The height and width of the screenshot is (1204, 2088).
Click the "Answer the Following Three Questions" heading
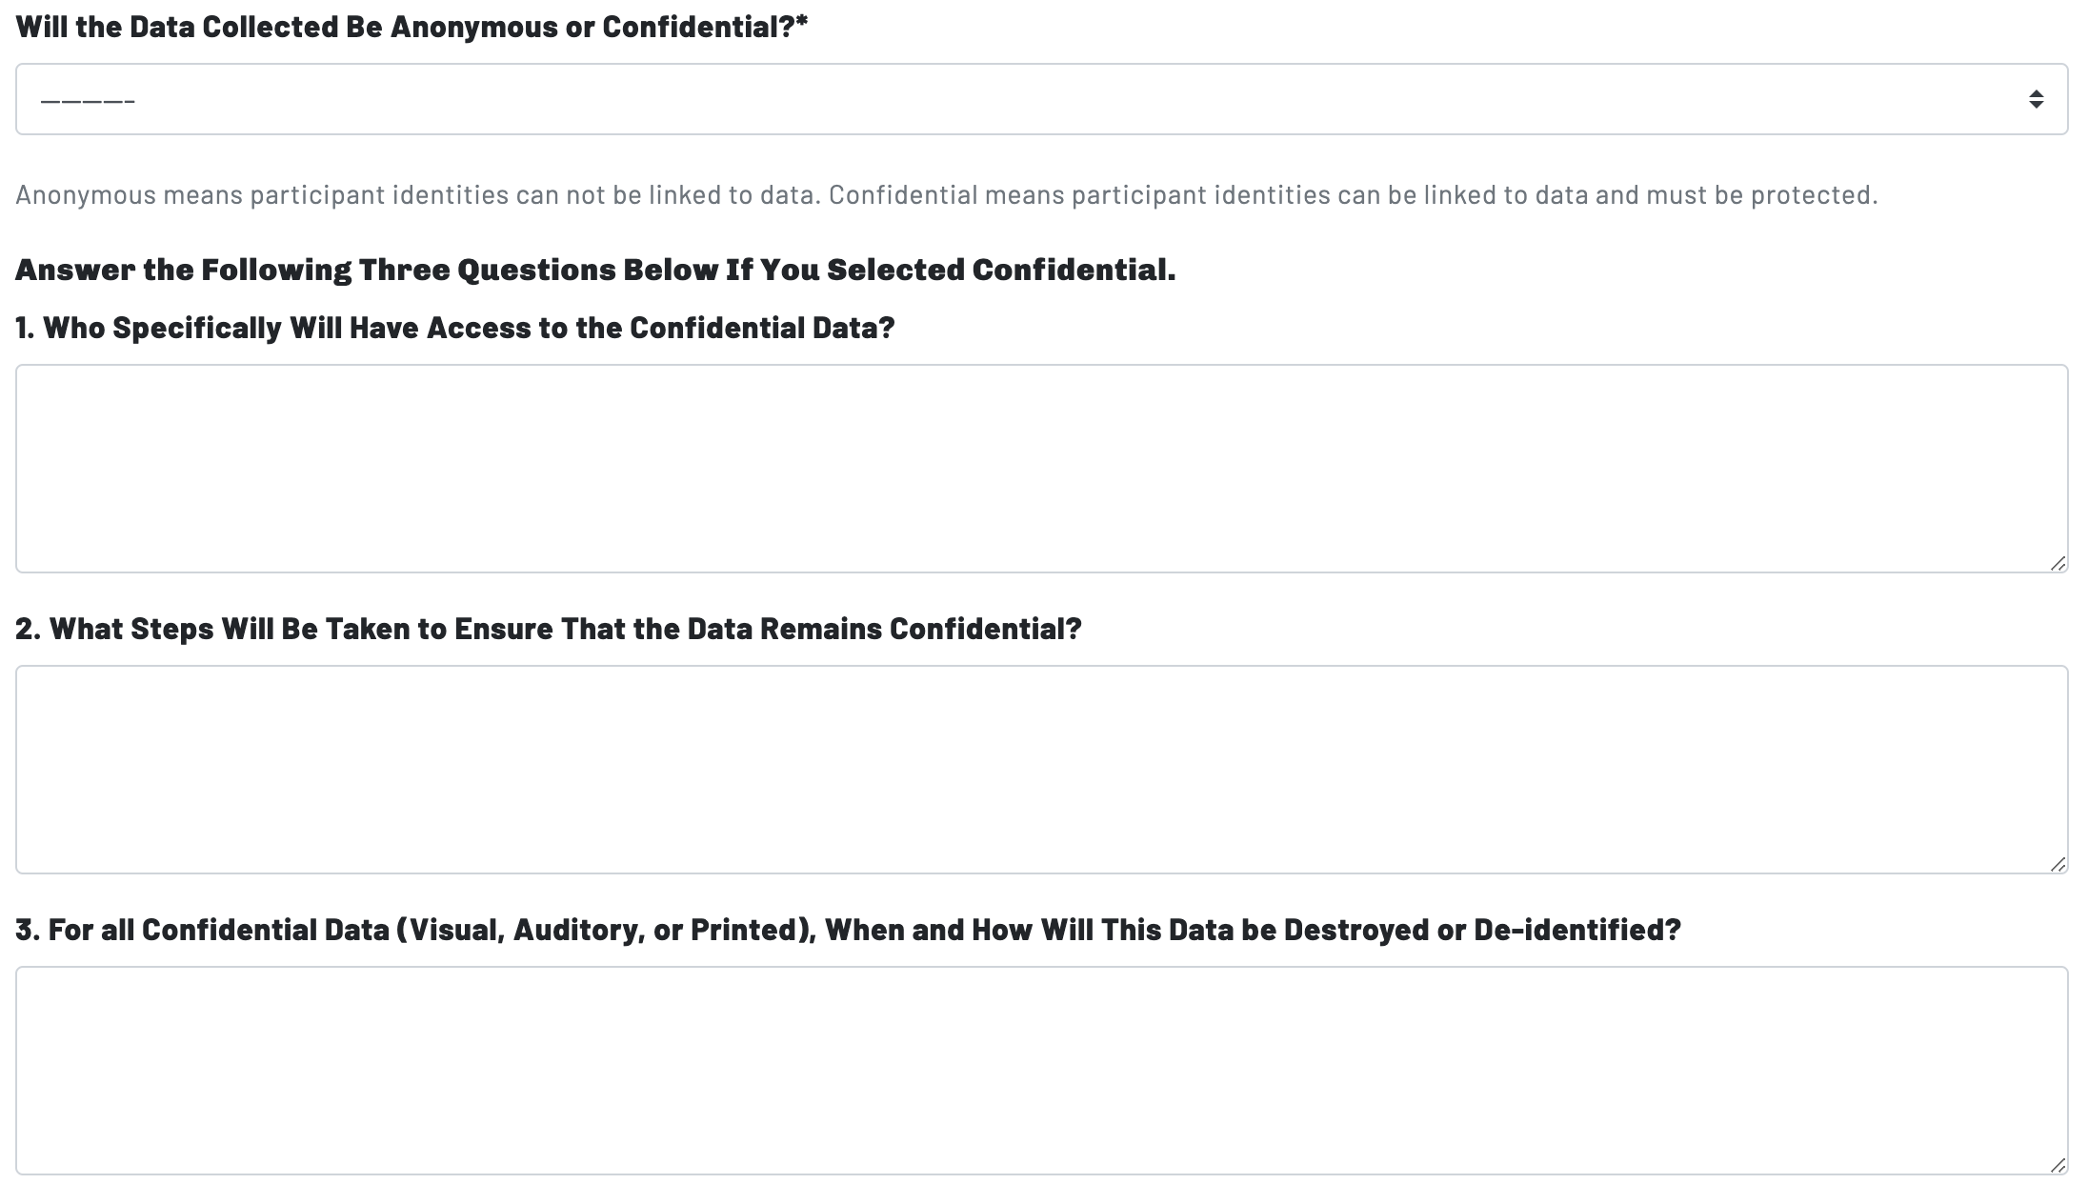click(595, 270)
